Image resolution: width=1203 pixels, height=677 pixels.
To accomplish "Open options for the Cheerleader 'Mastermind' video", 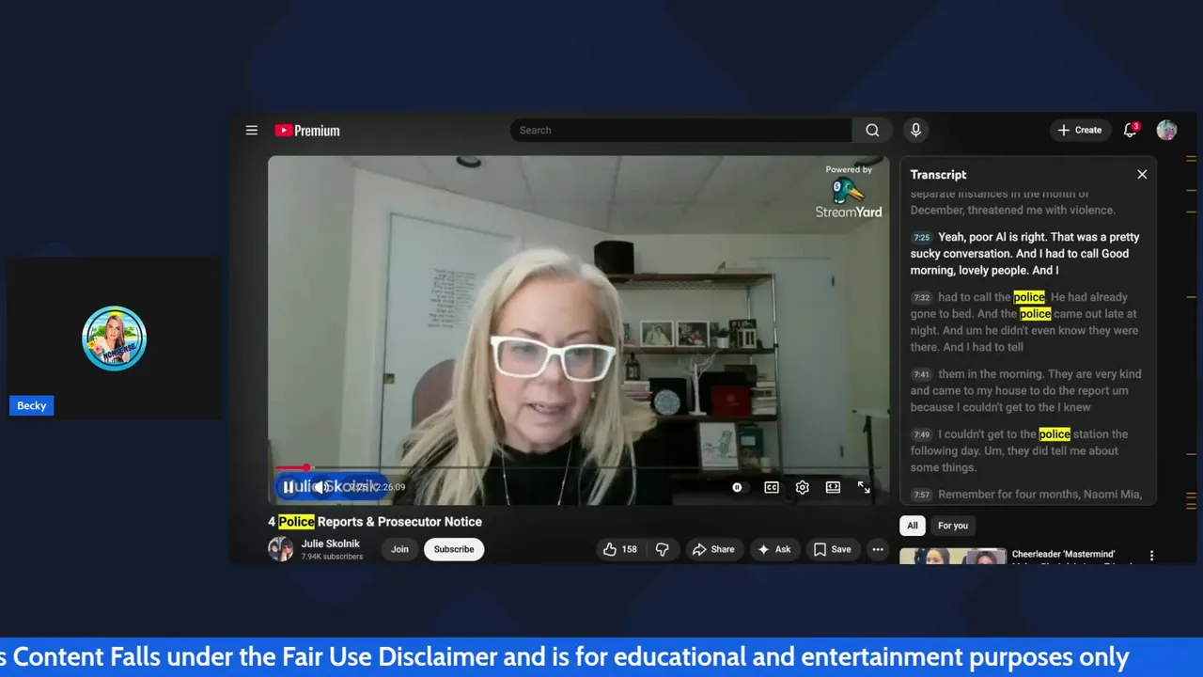I will [x=1151, y=556].
